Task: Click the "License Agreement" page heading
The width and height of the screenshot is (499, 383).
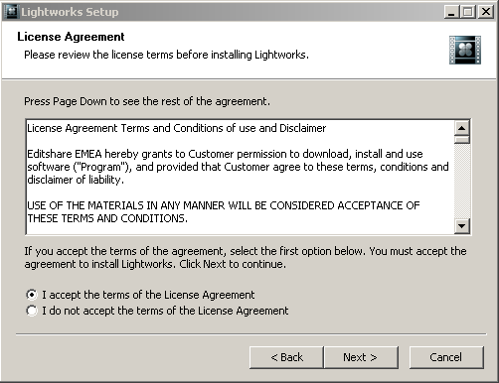Action: coord(71,37)
